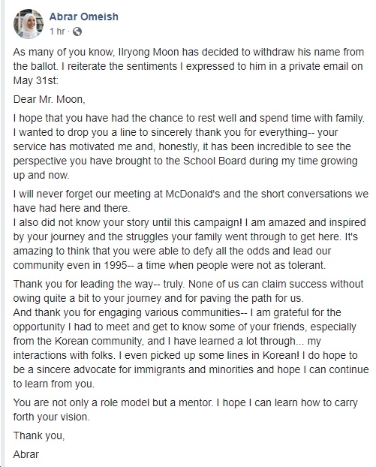Click the Abrar Omeish author name link
Viewport: 376px width, 467px height.
tap(83, 17)
